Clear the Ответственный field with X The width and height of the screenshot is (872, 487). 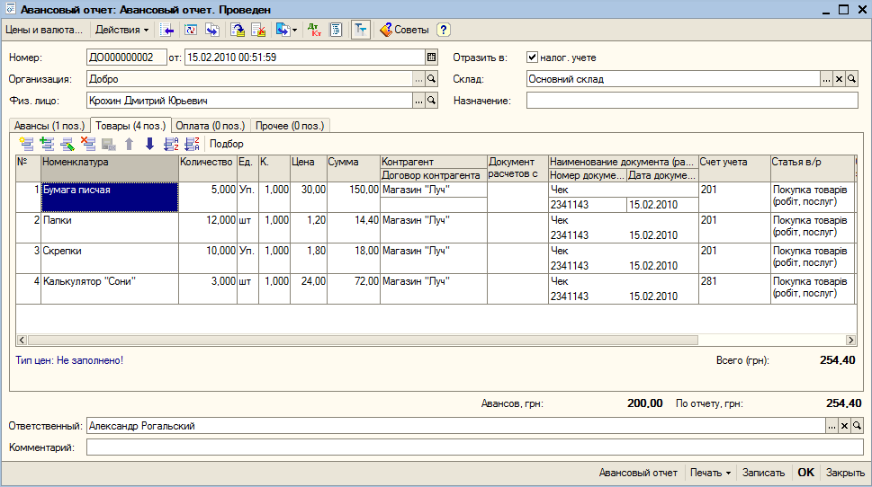844,426
